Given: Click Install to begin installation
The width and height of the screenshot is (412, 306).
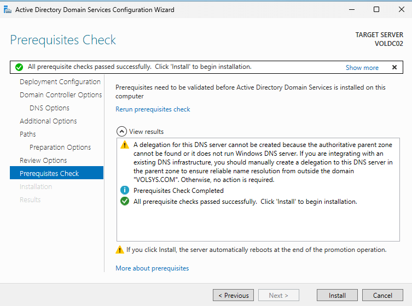Looking at the screenshot, I should tap(337, 296).
